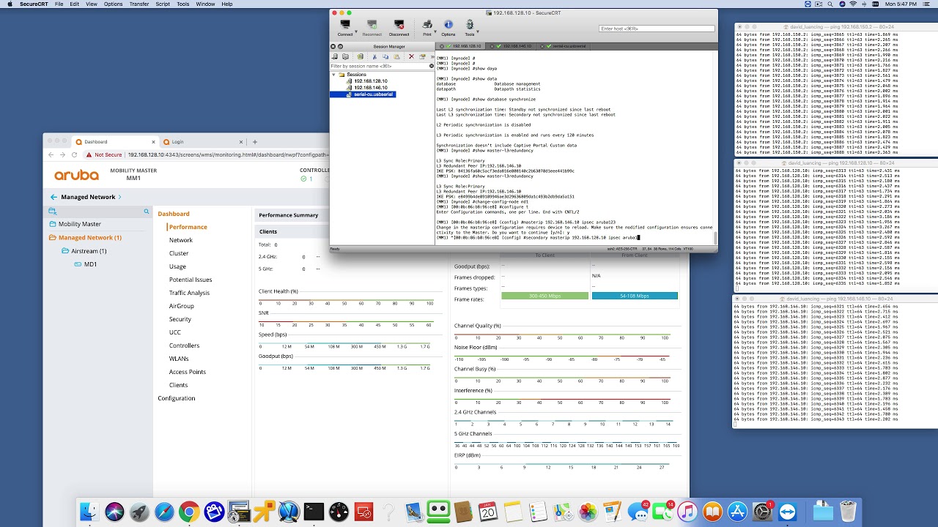
Task: Select Mobility Master in the Aruba tree
Action: coord(80,224)
